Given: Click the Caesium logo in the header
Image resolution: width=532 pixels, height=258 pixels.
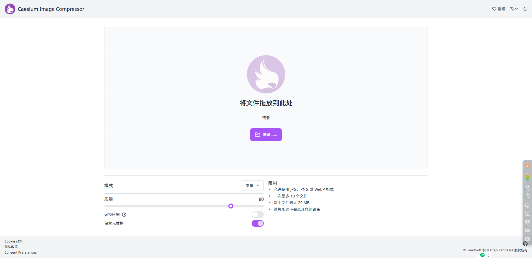Looking at the screenshot, I should (10, 9).
